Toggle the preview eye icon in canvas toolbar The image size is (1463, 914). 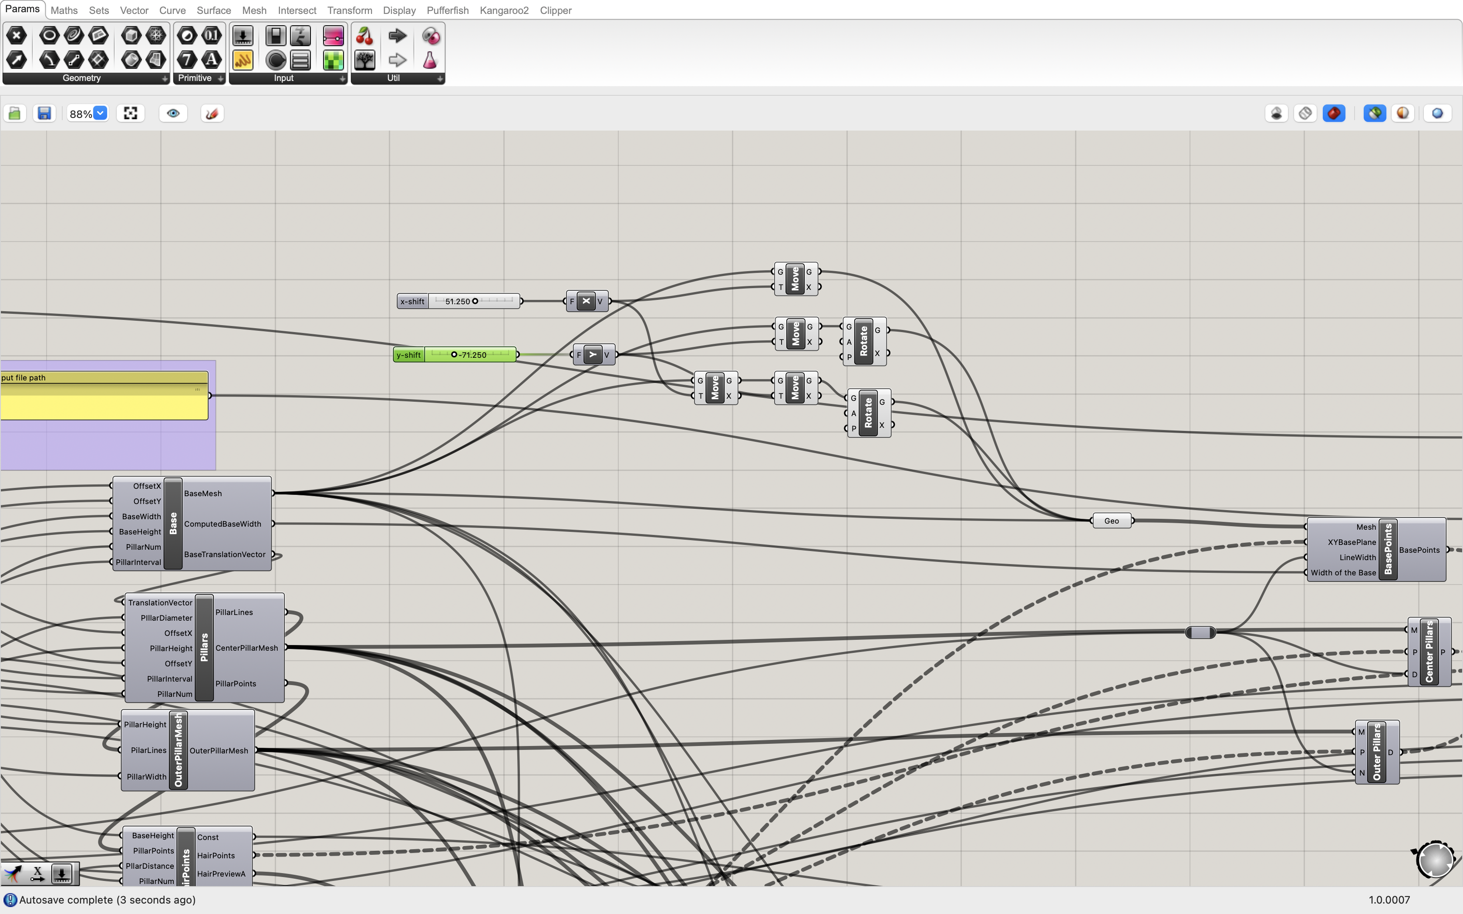coord(173,113)
